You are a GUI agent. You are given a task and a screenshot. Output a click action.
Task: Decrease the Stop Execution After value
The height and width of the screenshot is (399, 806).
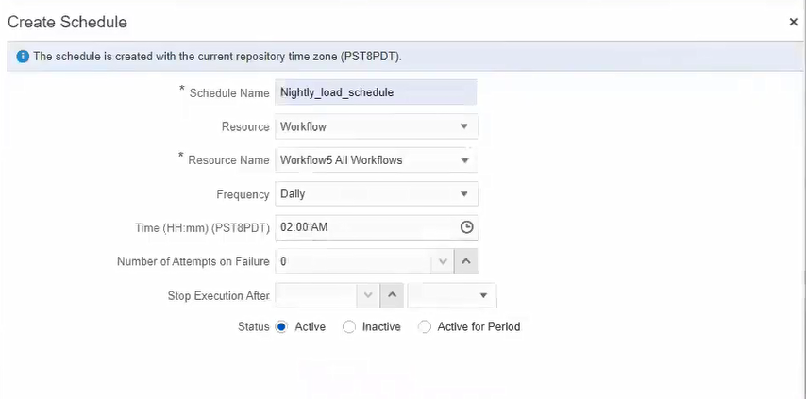click(368, 295)
